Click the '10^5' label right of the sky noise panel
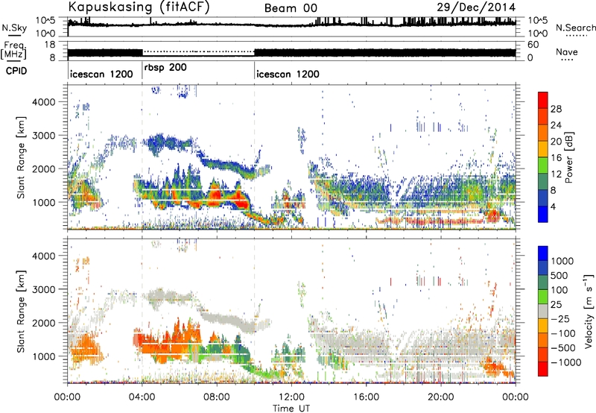Image resolution: width=596 pixels, height=413 pixels. tap(537, 20)
